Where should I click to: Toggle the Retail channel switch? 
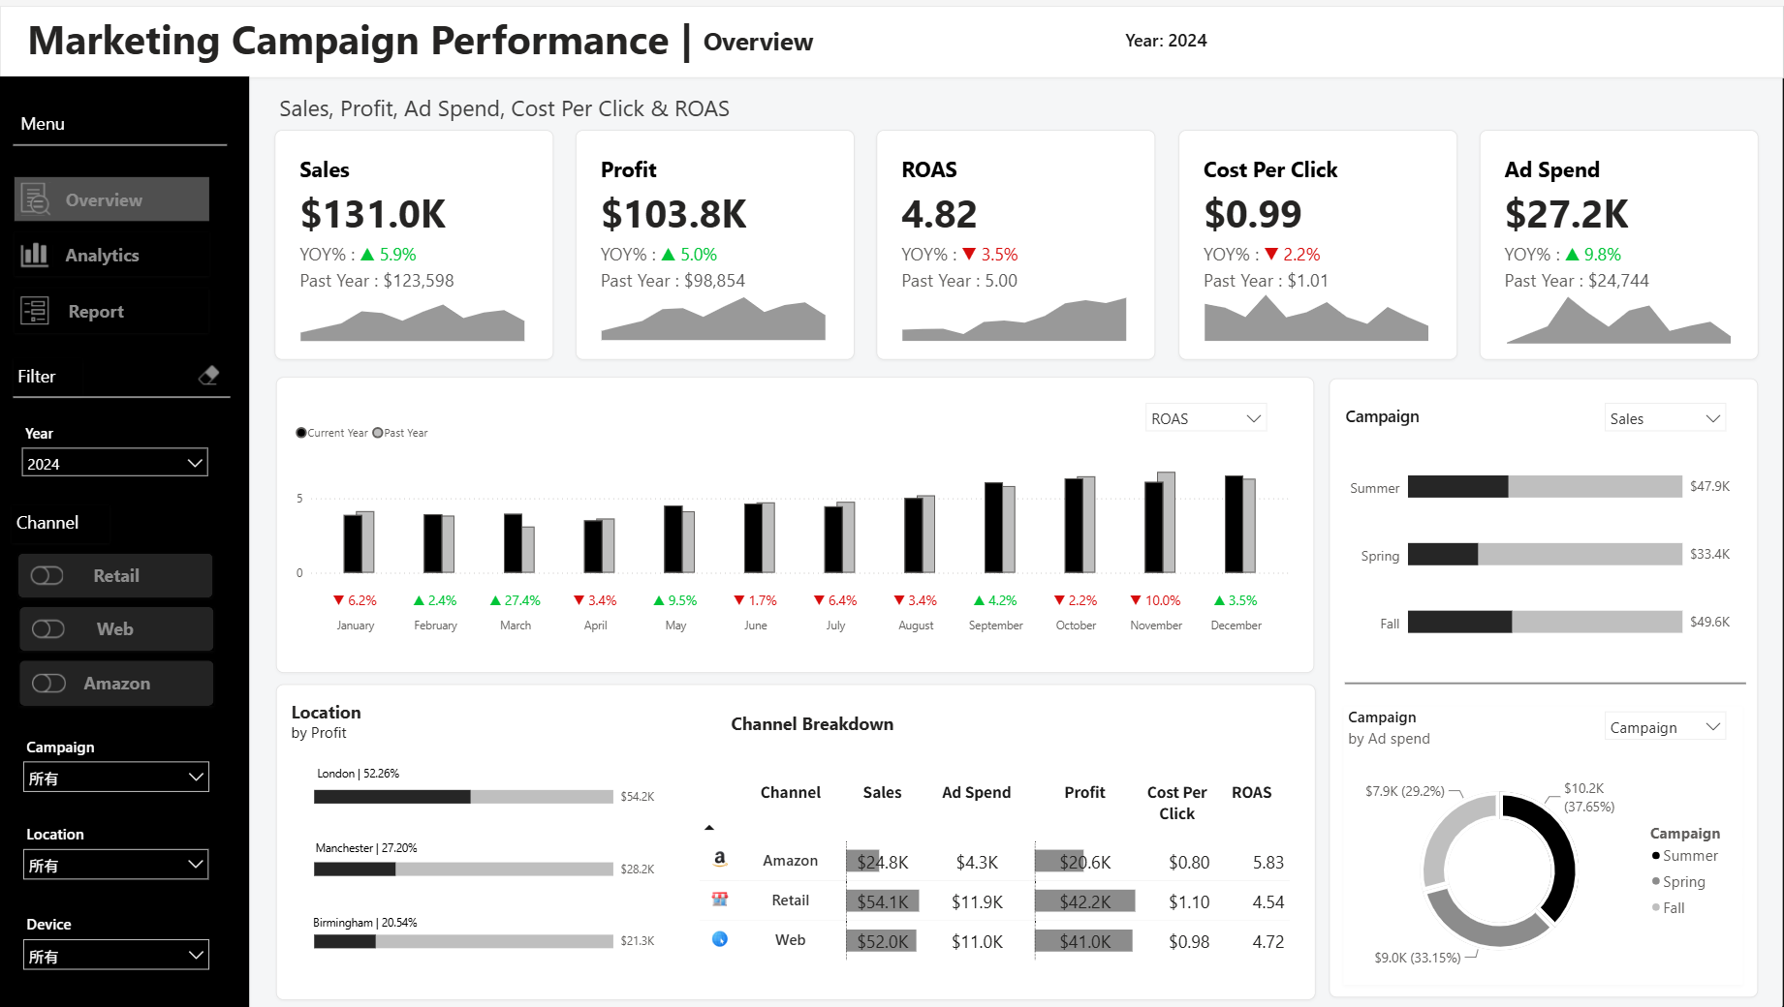47,576
